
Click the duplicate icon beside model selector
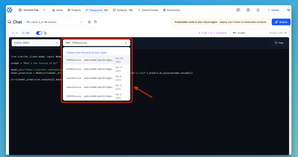click(x=95, y=22)
